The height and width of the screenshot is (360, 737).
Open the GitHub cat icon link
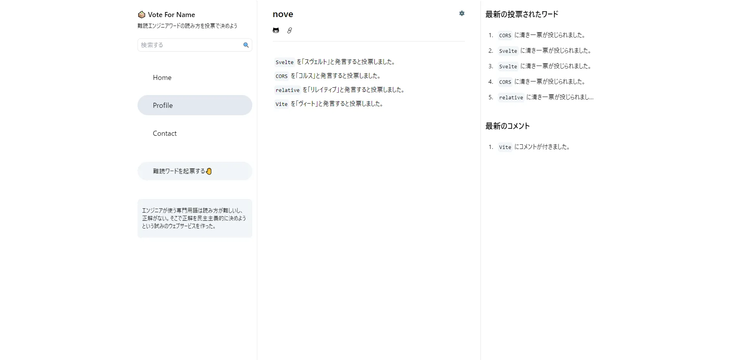point(276,30)
